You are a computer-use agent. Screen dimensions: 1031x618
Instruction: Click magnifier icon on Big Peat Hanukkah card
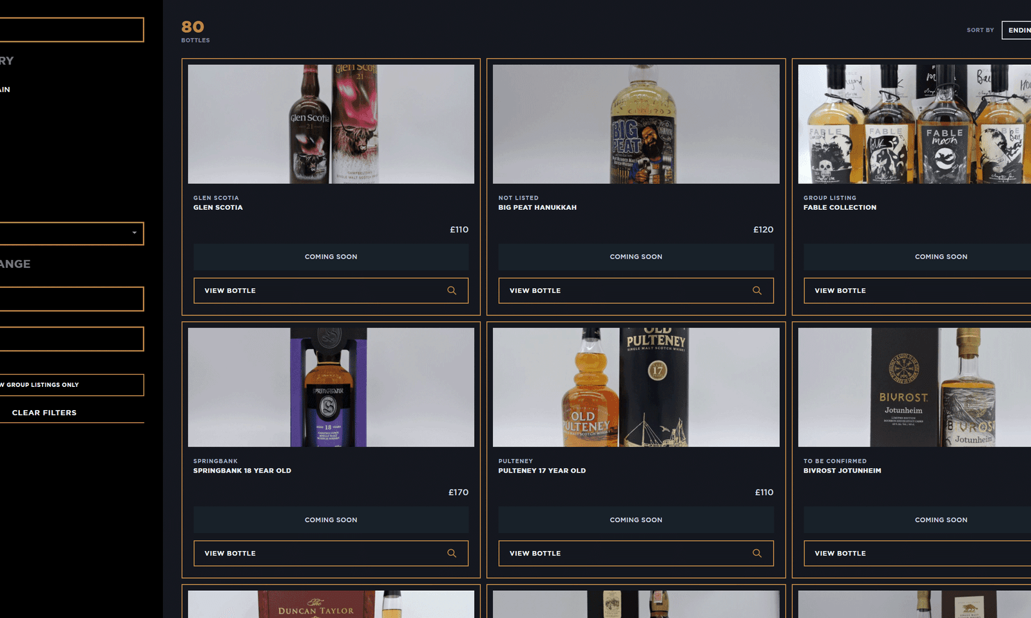[757, 290]
